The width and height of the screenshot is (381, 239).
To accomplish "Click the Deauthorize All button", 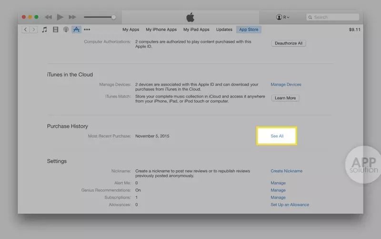I will click(289, 43).
